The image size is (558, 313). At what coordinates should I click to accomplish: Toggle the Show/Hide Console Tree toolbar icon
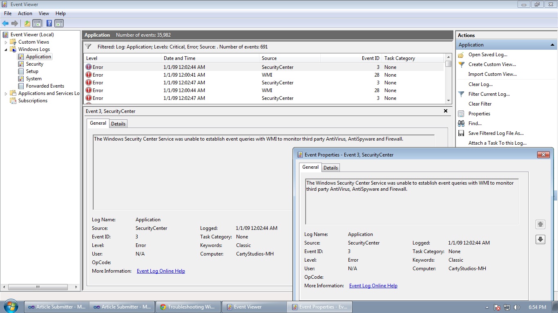click(x=37, y=23)
